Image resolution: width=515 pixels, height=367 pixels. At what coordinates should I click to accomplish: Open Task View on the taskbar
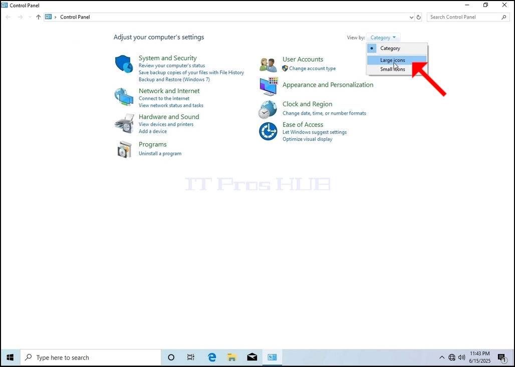pyautogui.click(x=191, y=357)
